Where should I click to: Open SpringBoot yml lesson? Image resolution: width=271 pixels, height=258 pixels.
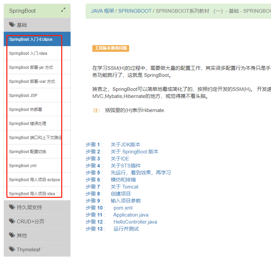pos(37,165)
